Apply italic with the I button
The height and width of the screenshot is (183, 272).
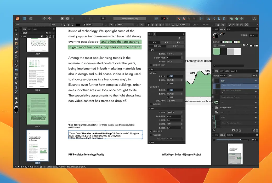point(69,25)
